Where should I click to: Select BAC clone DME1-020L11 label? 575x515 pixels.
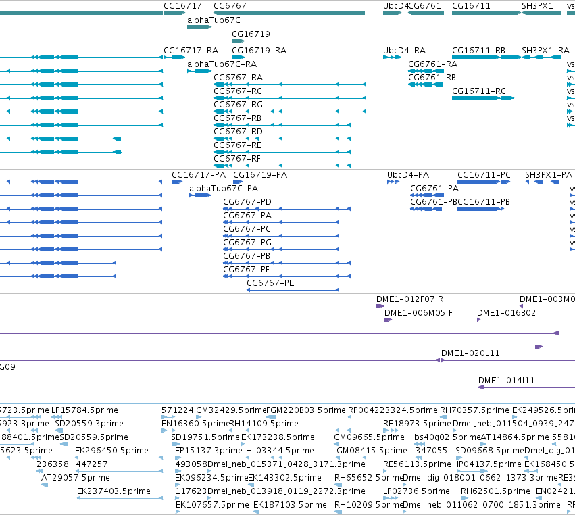(x=470, y=353)
